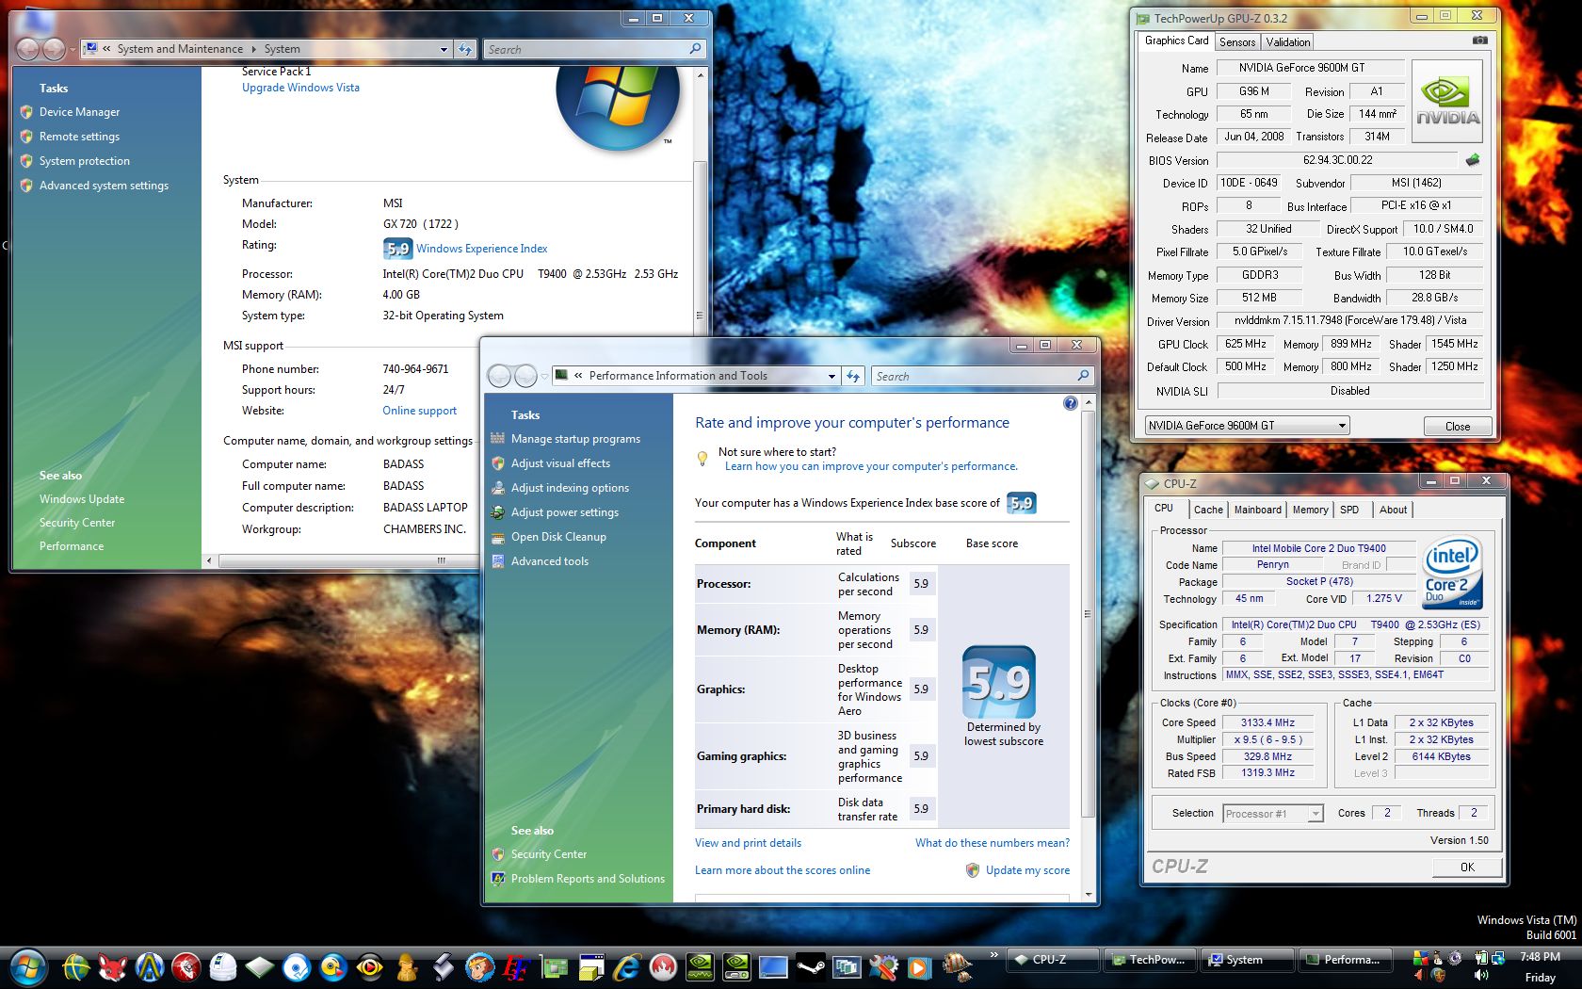Image resolution: width=1582 pixels, height=989 pixels.
Task: Open recent pages dropdown in System window
Action: pyautogui.click(x=73, y=50)
